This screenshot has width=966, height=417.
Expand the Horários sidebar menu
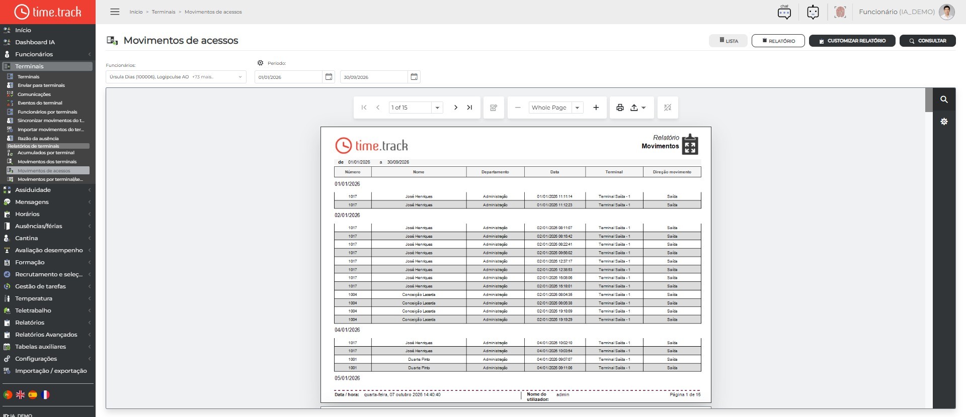pos(48,214)
